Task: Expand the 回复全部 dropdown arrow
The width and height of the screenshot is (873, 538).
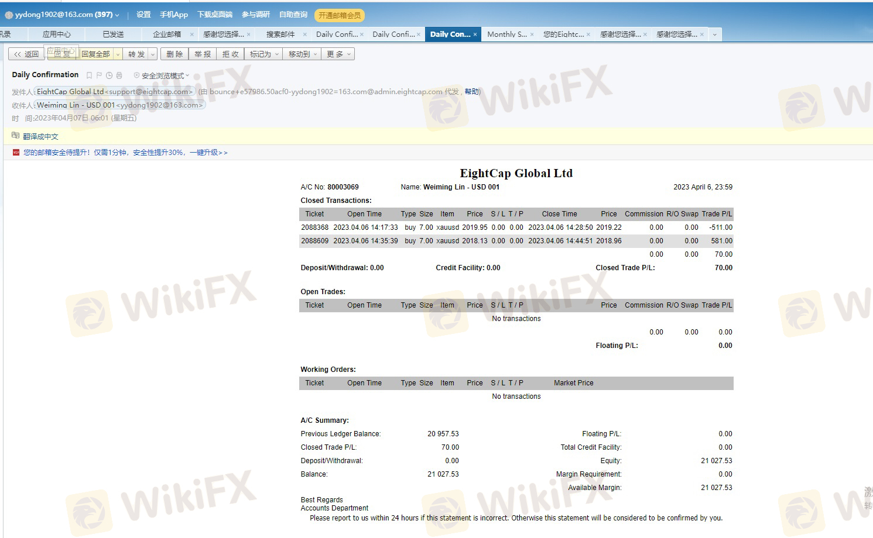Action: pyautogui.click(x=118, y=54)
